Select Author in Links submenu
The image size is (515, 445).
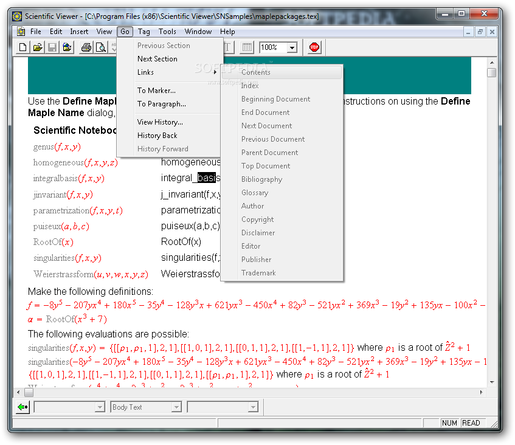[x=282, y=206]
